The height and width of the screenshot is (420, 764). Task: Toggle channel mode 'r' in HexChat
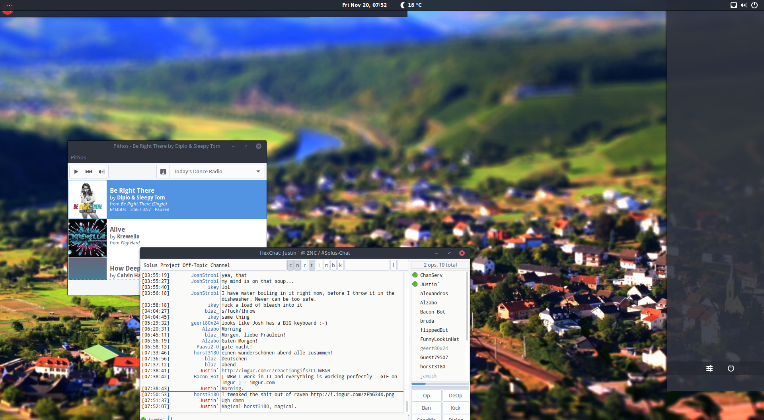[x=305, y=265]
